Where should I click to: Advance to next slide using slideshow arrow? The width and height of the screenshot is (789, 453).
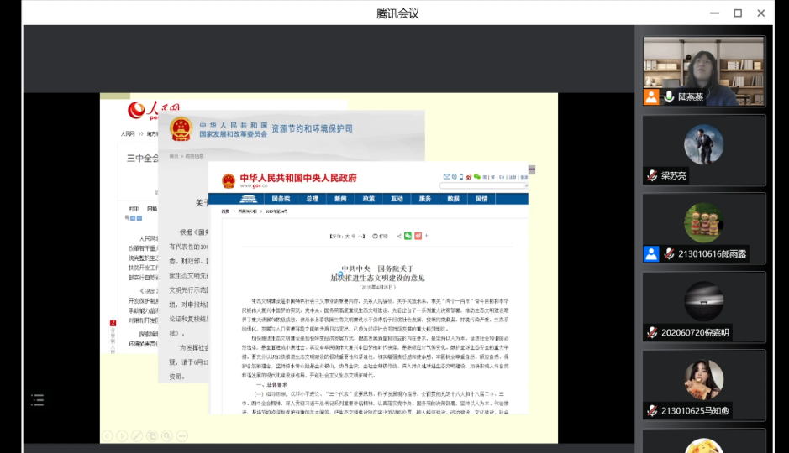[x=123, y=435]
